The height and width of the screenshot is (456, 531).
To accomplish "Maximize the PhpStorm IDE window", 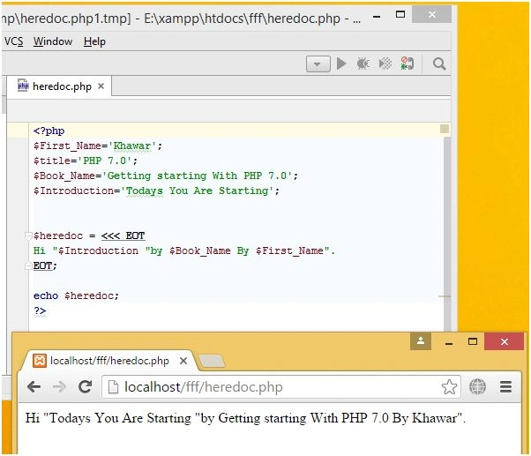I will tap(400, 14).
